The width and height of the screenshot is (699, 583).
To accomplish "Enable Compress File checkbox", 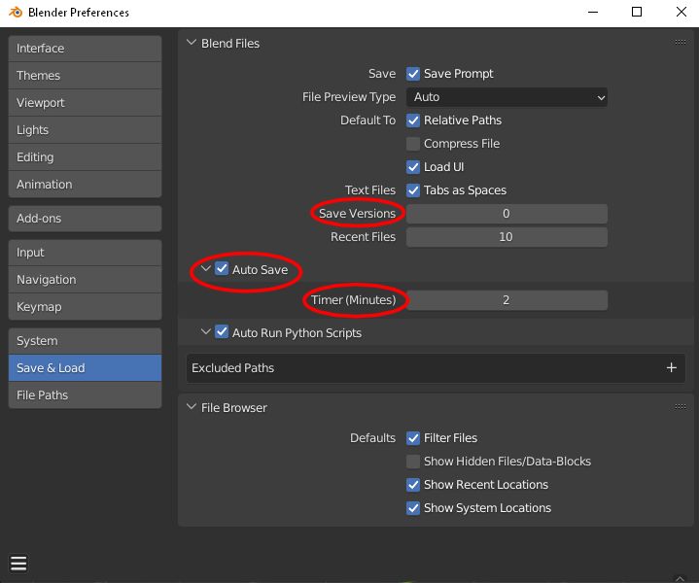I will click(413, 144).
